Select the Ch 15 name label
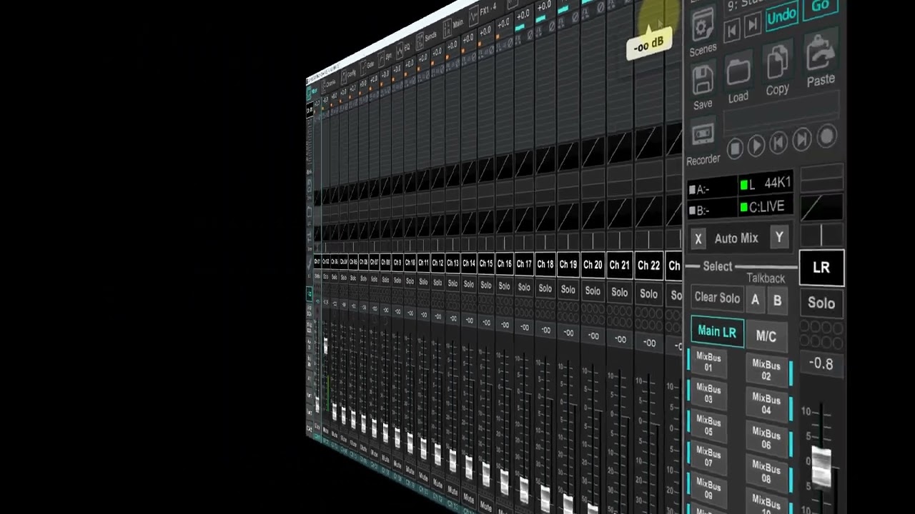 (x=486, y=263)
